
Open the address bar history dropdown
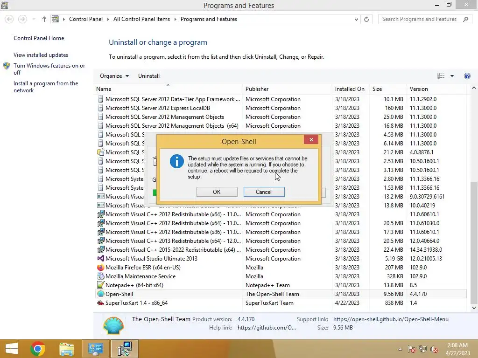(356, 19)
